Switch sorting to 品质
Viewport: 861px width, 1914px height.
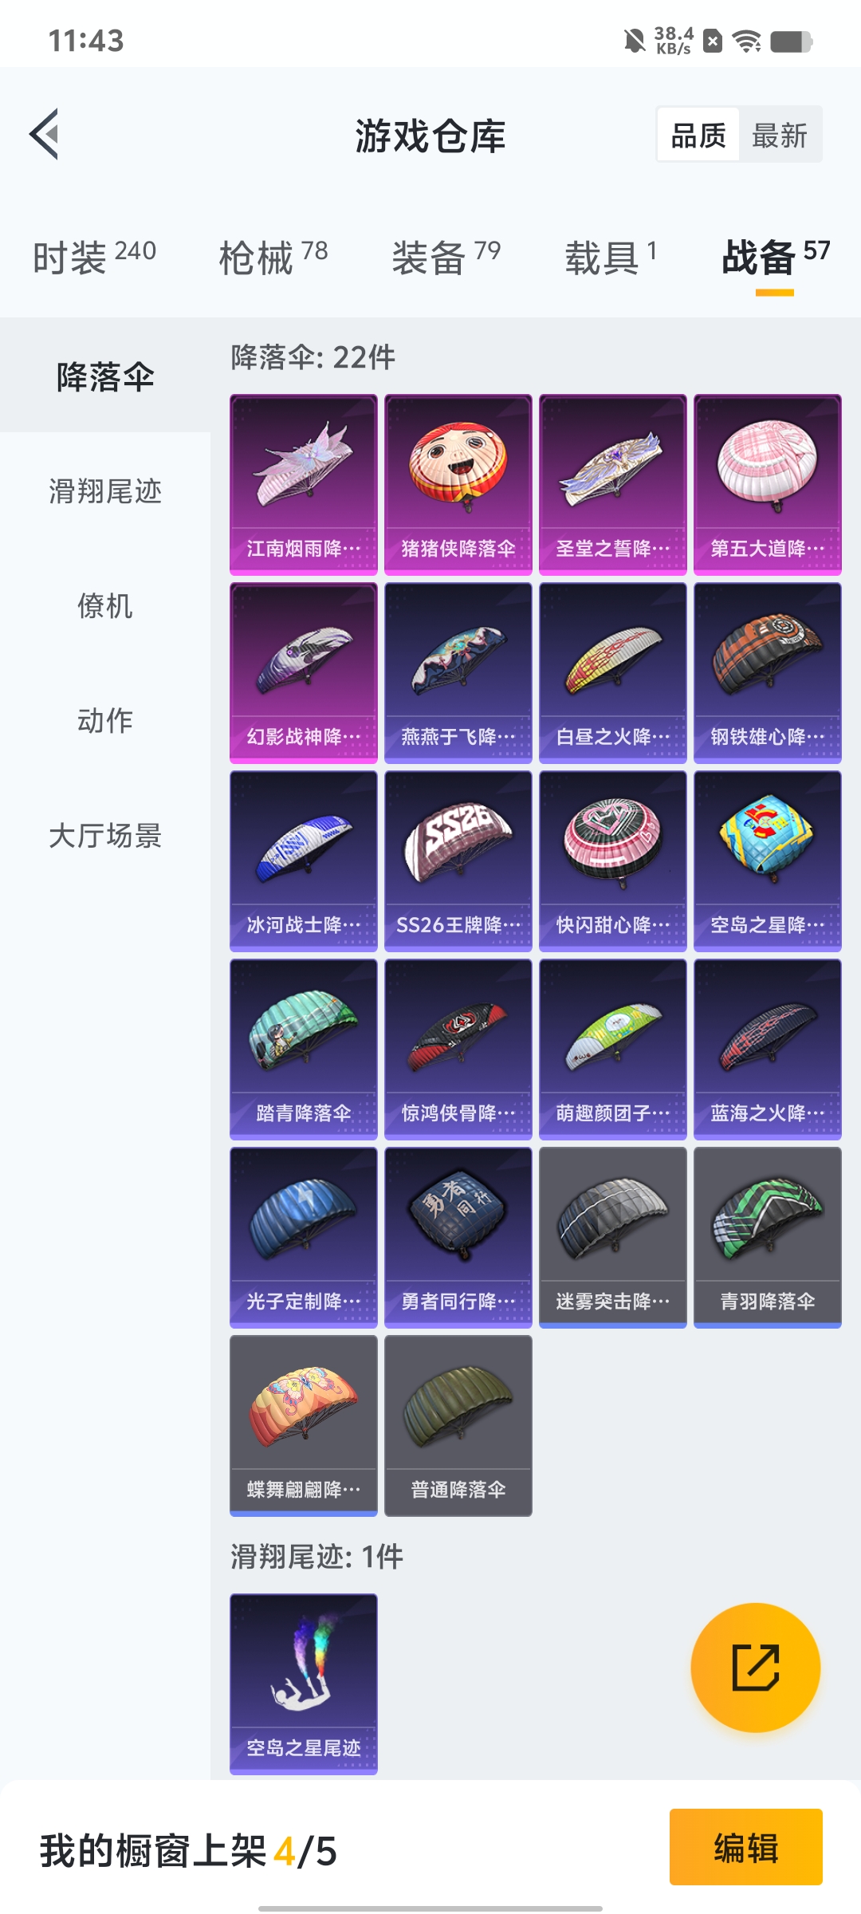point(698,135)
